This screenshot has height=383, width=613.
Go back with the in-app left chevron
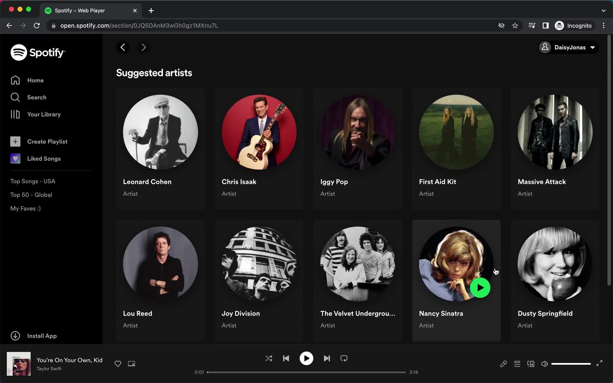(123, 47)
